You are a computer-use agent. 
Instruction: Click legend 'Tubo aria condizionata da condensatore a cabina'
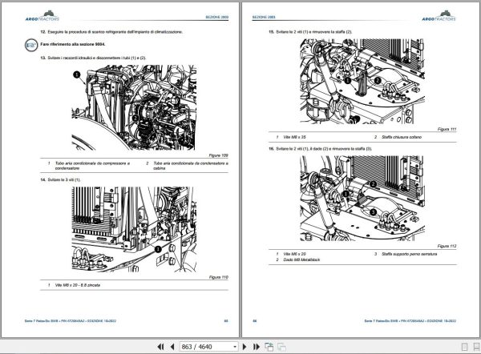pos(191,166)
